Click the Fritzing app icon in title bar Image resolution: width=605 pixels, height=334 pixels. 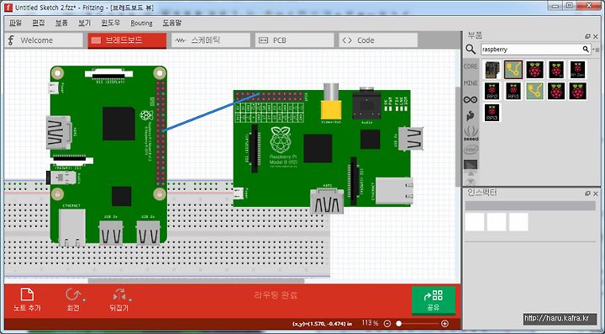point(9,7)
